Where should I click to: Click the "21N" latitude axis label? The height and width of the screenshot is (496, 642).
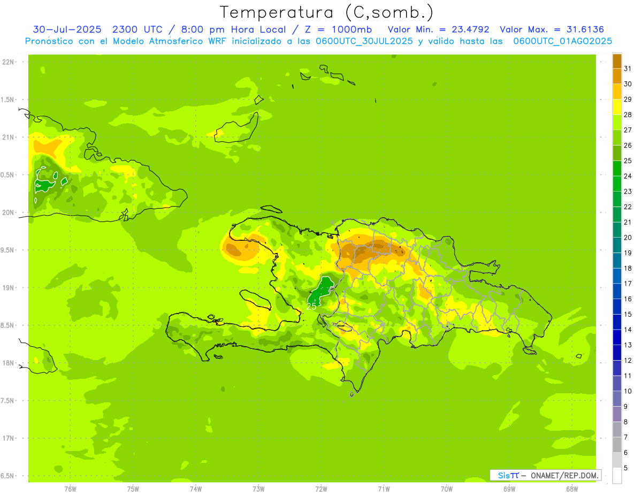tap(8, 137)
